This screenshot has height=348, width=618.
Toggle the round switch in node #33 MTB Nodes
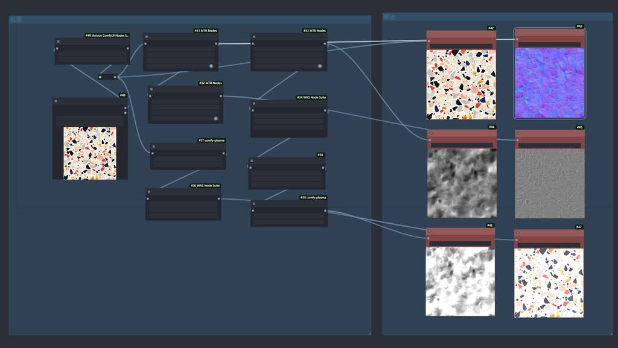point(320,66)
